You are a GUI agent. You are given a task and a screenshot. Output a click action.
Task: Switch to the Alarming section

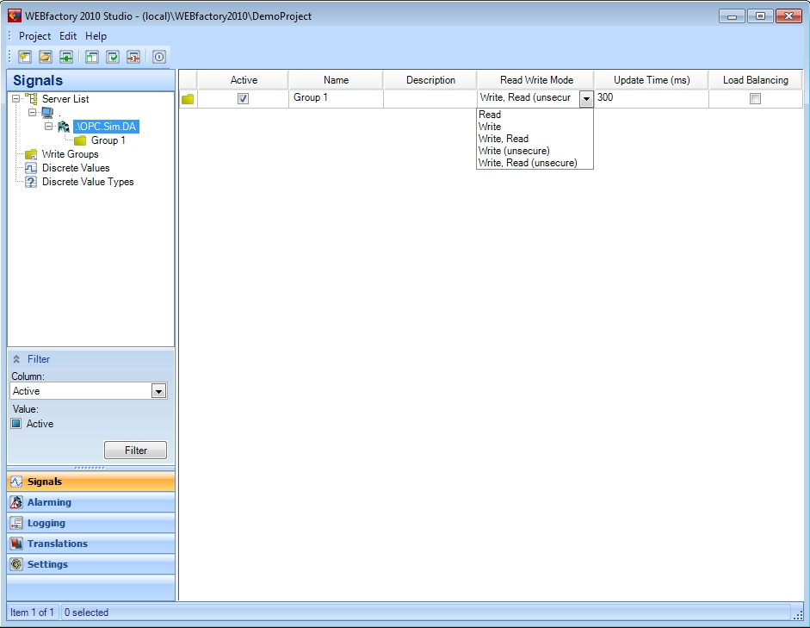point(49,502)
